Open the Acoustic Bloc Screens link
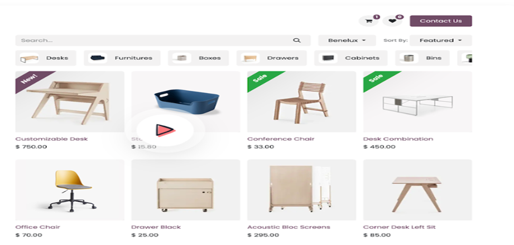Screen dimensions: 514x245 tap(289, 227)
